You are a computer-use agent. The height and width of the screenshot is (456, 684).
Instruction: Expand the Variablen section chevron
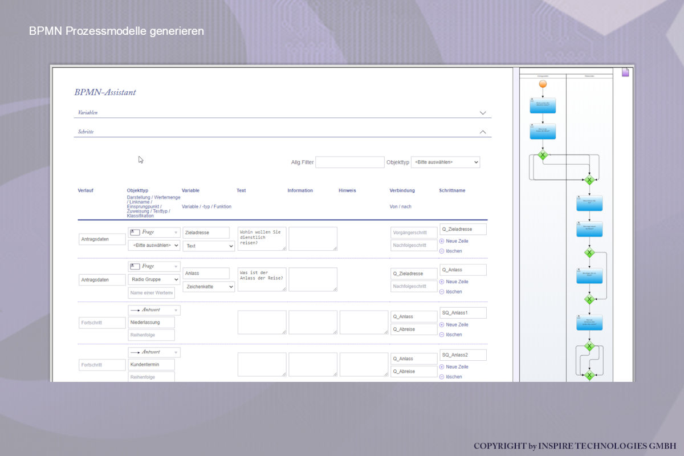pyautogui.click(x=483, y=113)
